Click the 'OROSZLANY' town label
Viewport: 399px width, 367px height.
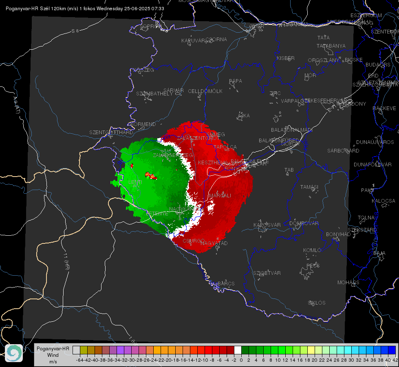(324, 60)
